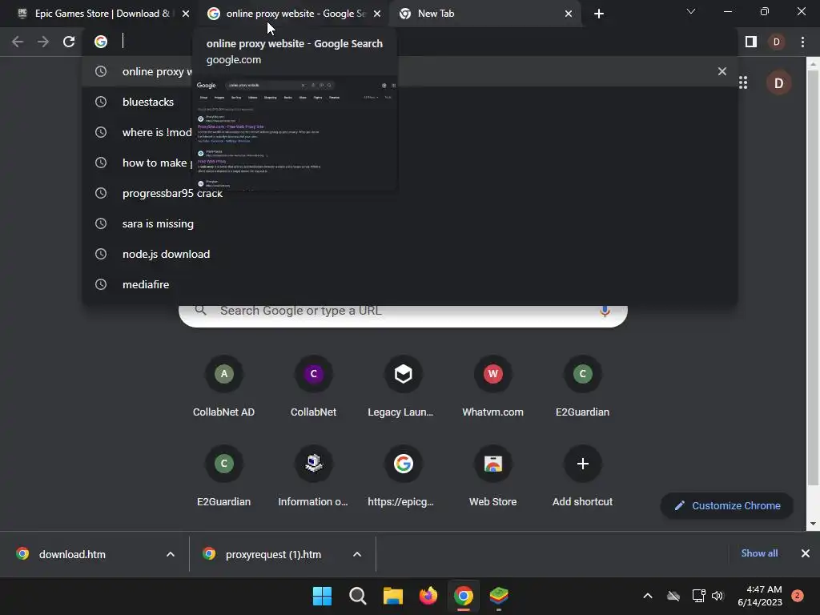Open CollabNet AD shortcut

[224, 387]
